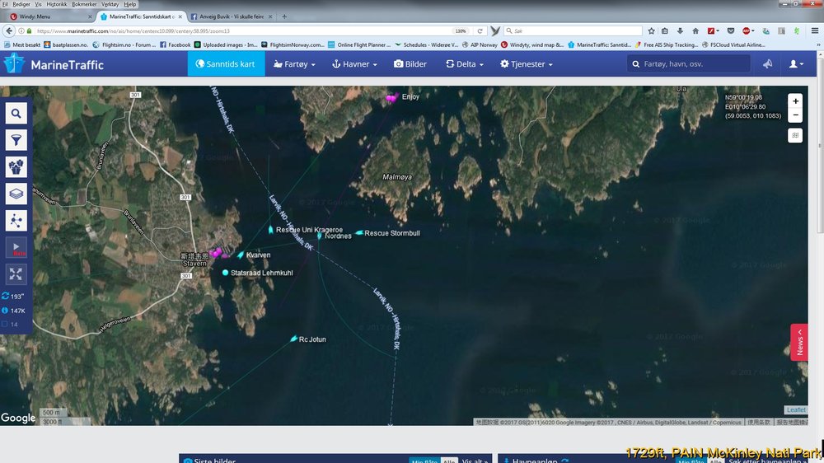This screenshot has width=824, height=463.
Task: Open the baatplassen.no bookmark
Action: (x=66, y=44)
